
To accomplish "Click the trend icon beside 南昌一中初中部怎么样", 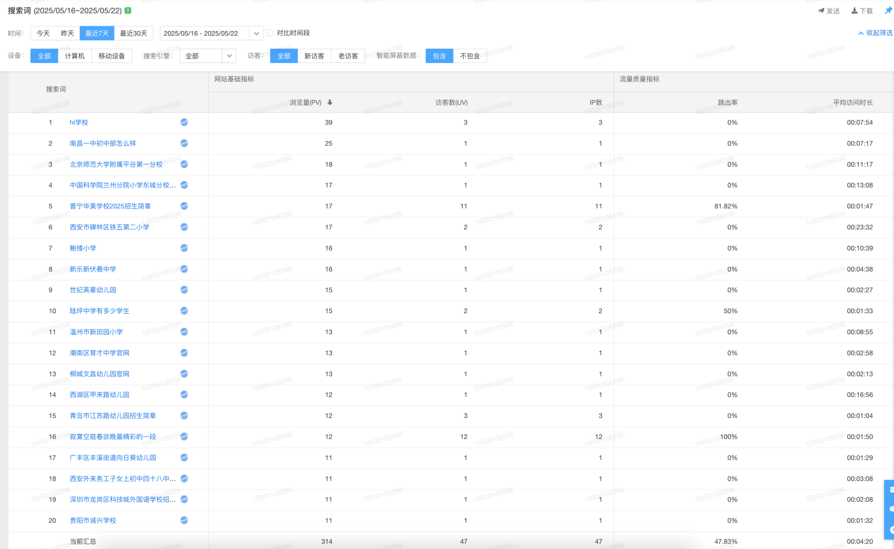I will 184,143.
